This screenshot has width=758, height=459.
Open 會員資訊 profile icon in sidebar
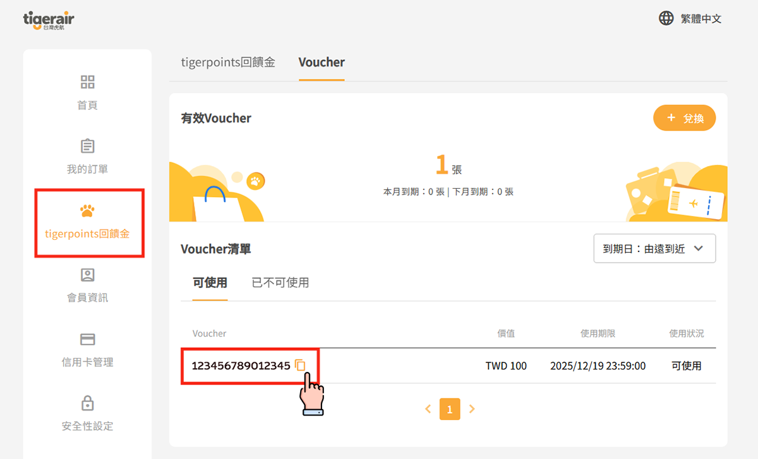(x=87, y=275)
